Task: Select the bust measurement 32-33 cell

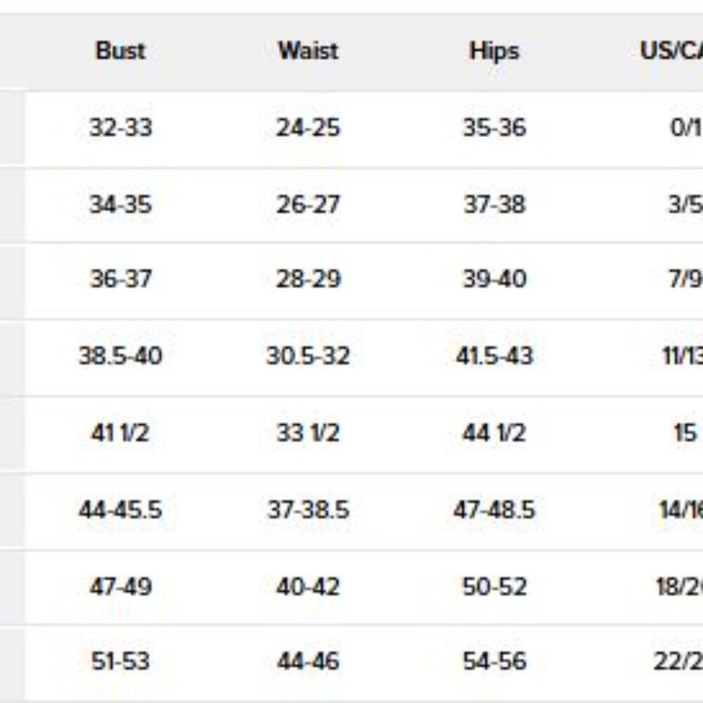Action: [121, 127]
